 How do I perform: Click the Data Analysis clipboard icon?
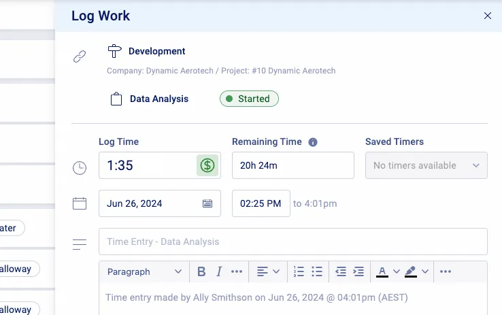point(116,99)
